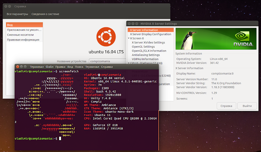Viewport: 261px width, 152px height.
Task: Close the Справка system info window
Action: (x=6, y=7)
